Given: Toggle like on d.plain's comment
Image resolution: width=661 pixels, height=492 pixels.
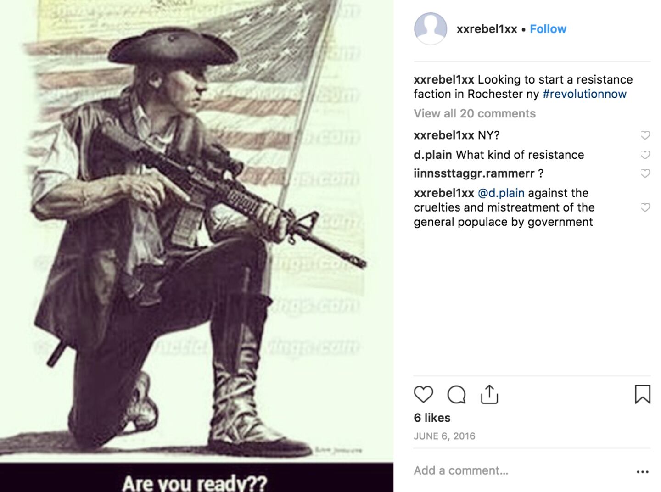Looking at the screenshot, I should tap(645, 155).
